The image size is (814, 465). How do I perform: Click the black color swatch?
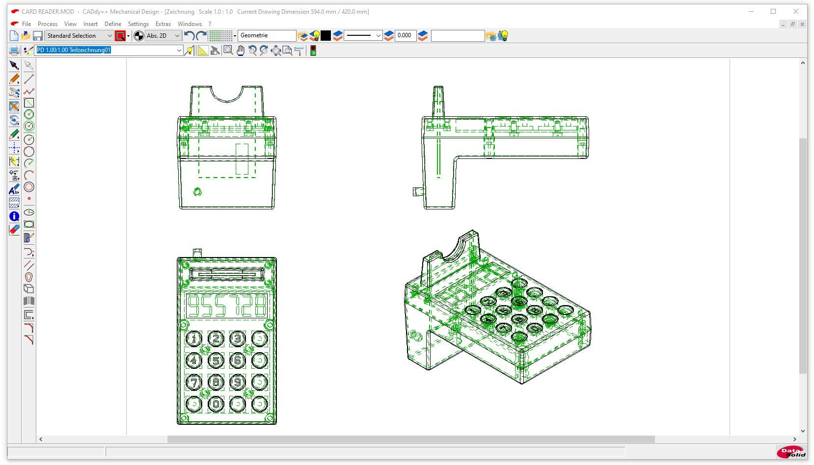(326, 36)
